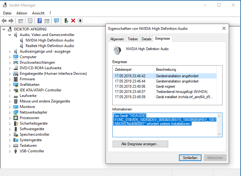Viewport: 241px width, 176px height.
Task: Click the disable device down-arrow icon
Action: tap(80, 21)
